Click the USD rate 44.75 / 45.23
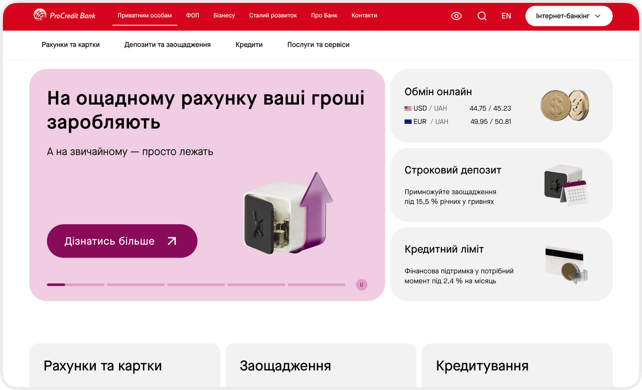The height and width of the screenshot is (390, 642). (490, 109)
